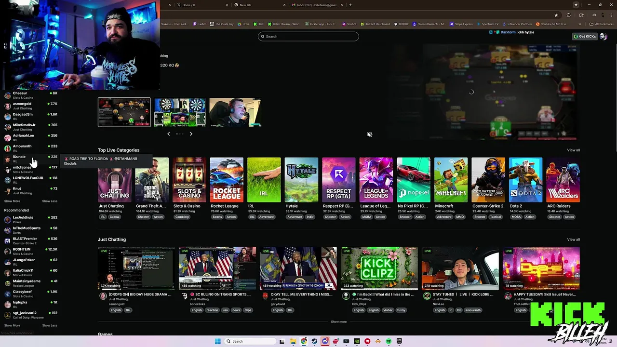Open Amouranth's avatar in the sidebar
Screen dimensions: 617x347
point(7,148)
